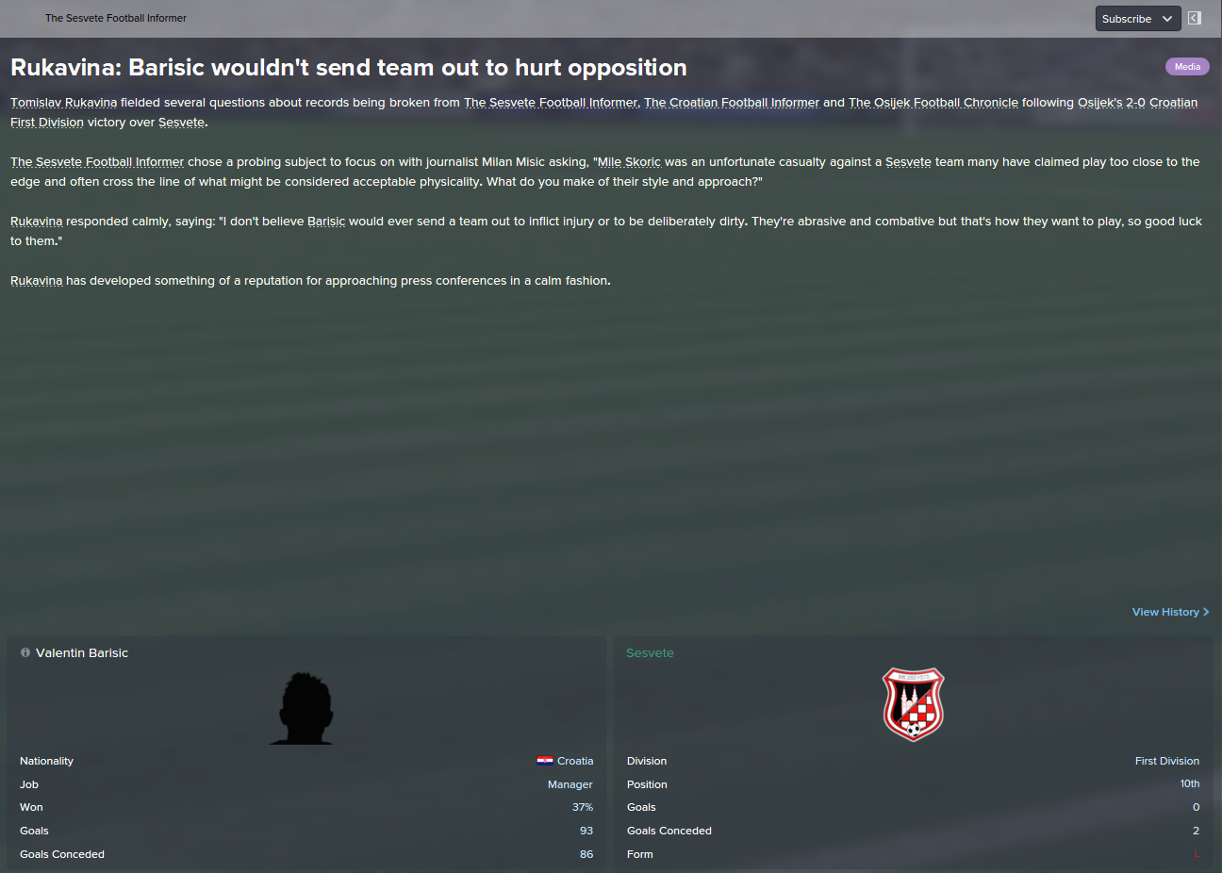Click Valentin Barisic's silhouette portrait

pos(303,708)
